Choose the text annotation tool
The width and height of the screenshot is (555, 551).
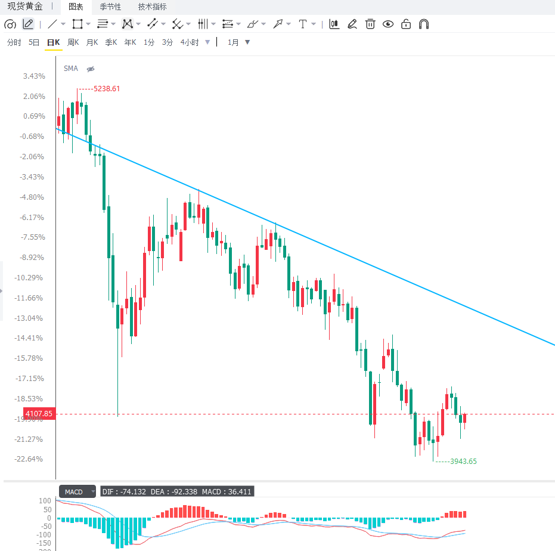pos(303,24)
